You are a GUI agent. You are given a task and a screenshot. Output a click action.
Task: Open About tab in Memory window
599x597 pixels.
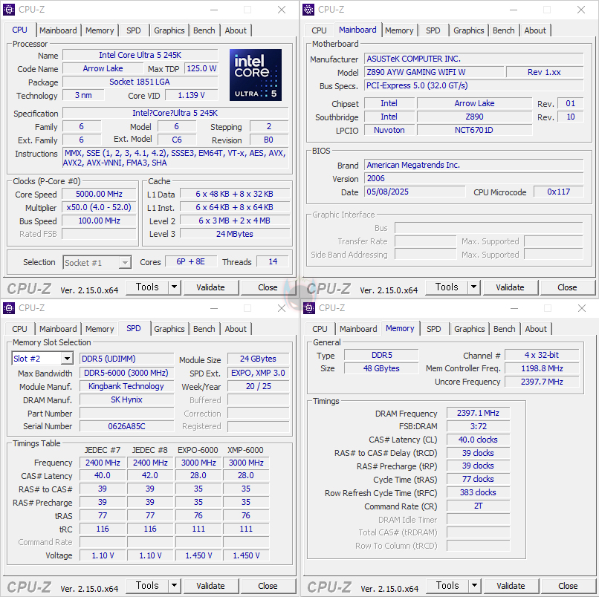(x=536, y=329)
